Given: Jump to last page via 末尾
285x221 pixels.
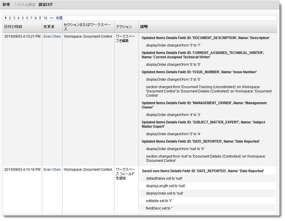Looking at the screenshot, I should point(59,18).
